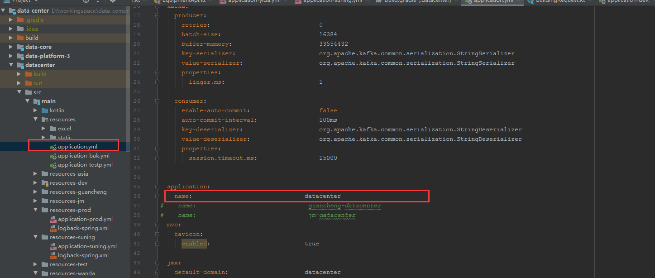Click the settings gear in Project panel header
This screenshot has width=655, height=278.
point(113,1)
